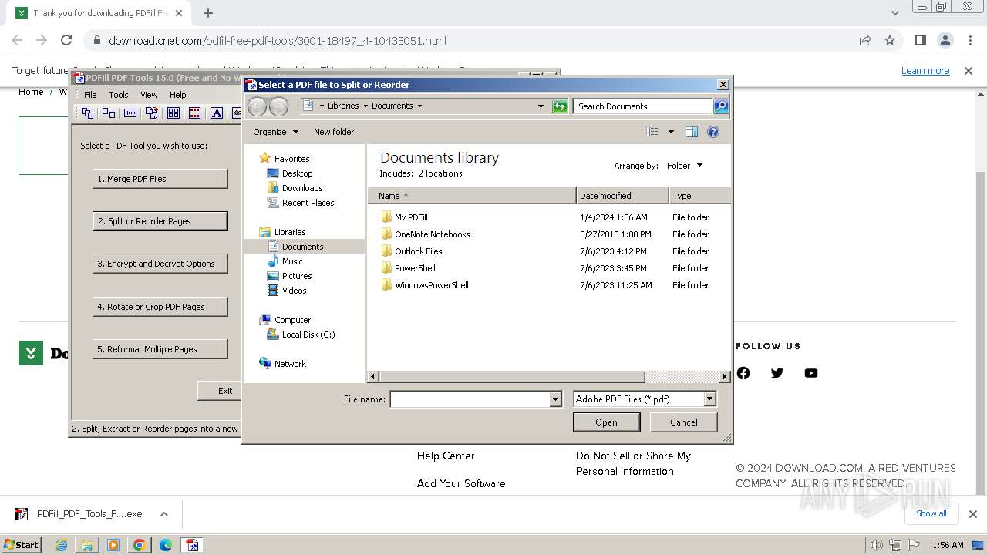The image size is (987, 555).
Task: Expand the Libraries breadcrumb arrow
Action: pos(365,106)
